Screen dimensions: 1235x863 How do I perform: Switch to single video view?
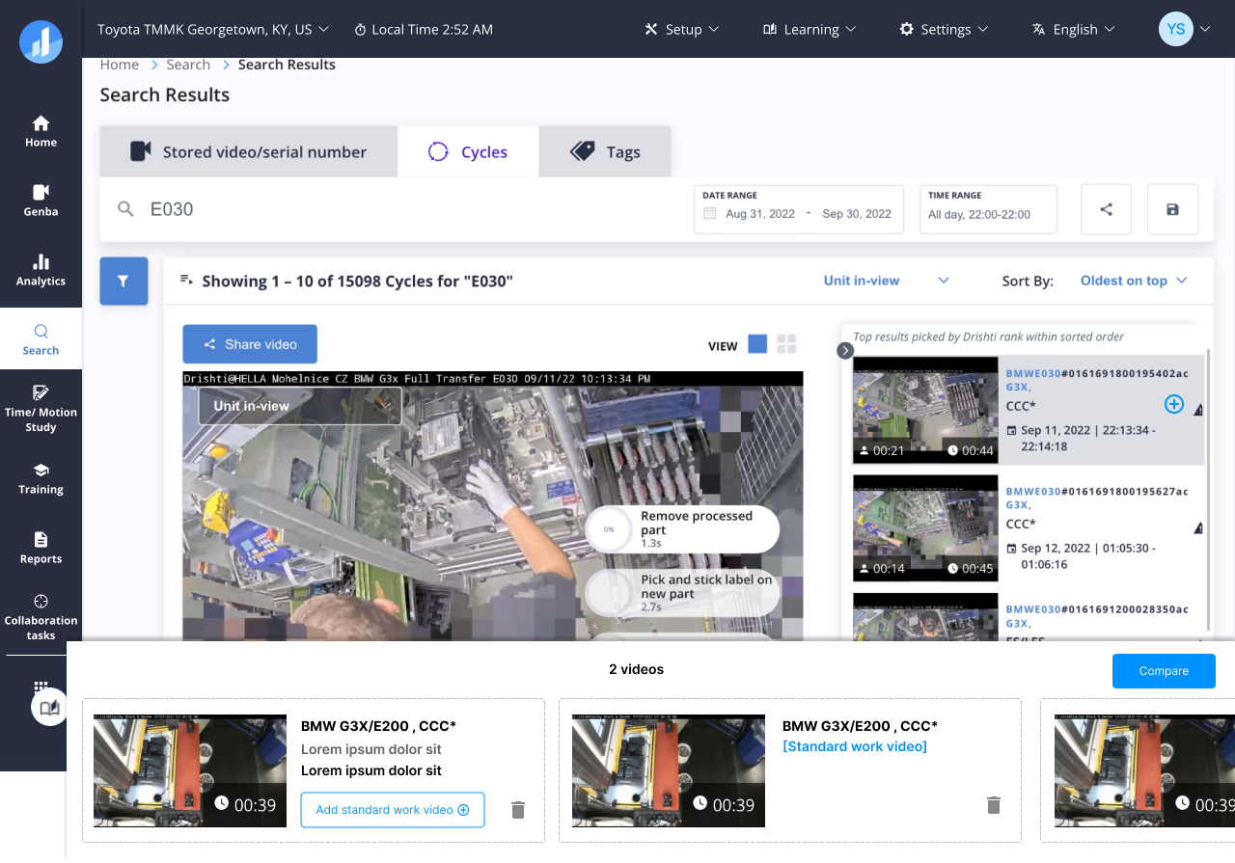[x=758, y=344]
